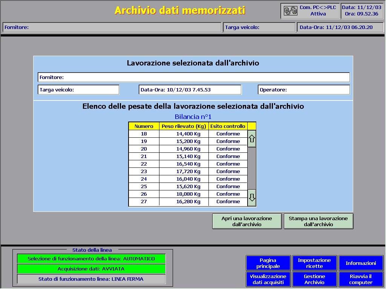The image size is (386, 289).
Task: Open a job from the archive button
Action: click(x=247, y=221)
